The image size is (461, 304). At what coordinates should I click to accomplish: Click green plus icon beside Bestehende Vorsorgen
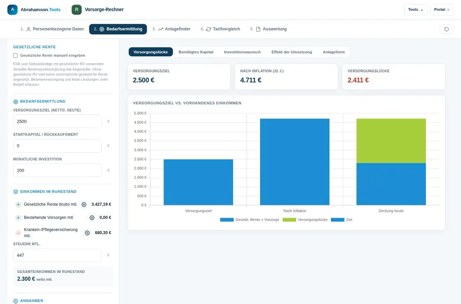click(18, 218)
